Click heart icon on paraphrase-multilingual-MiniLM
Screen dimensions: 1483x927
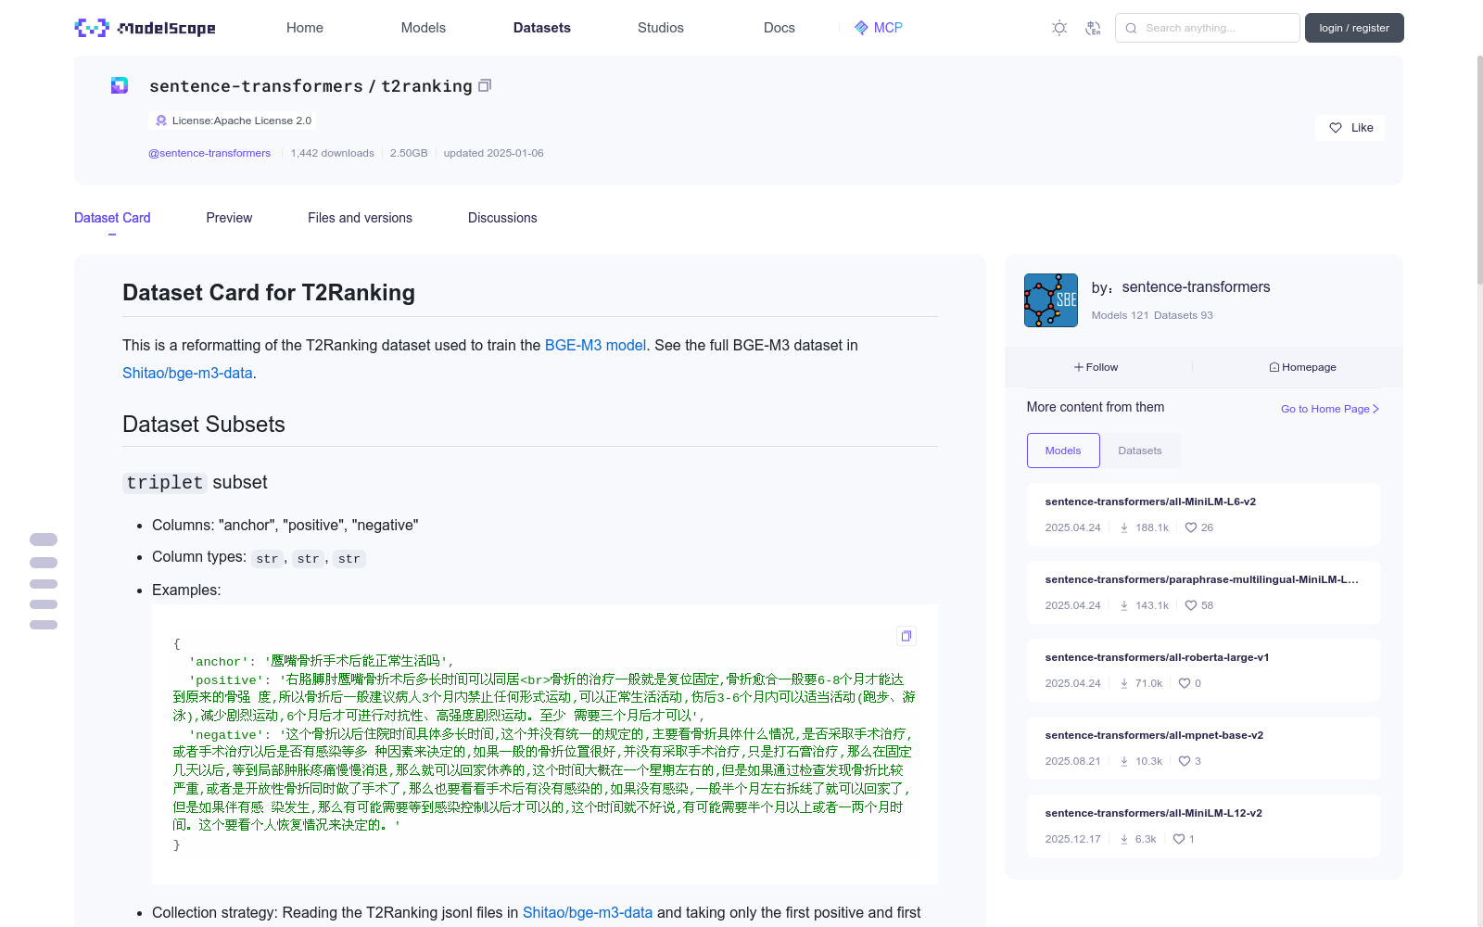pyautogui.click(x=1191, y=605)
